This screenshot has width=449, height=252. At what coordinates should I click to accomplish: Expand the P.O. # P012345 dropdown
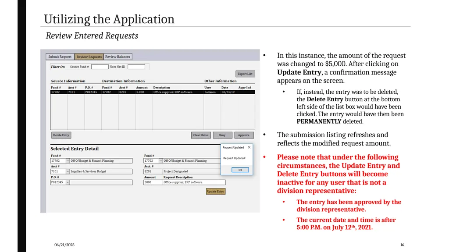point(68,182)
